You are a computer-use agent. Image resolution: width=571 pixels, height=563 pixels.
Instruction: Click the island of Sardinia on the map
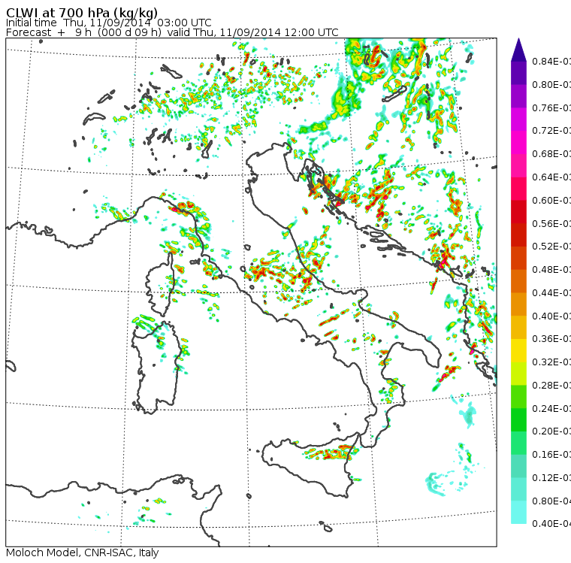tap(156, 368)
